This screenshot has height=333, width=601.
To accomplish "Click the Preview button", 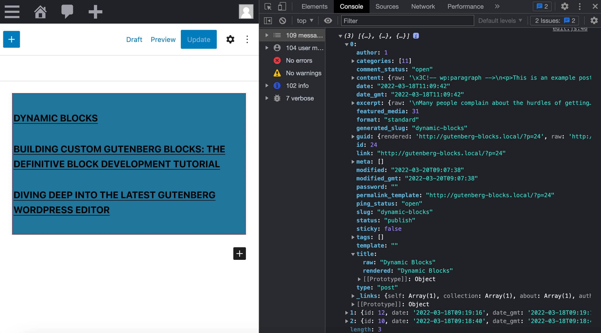I will click(163, 39).
